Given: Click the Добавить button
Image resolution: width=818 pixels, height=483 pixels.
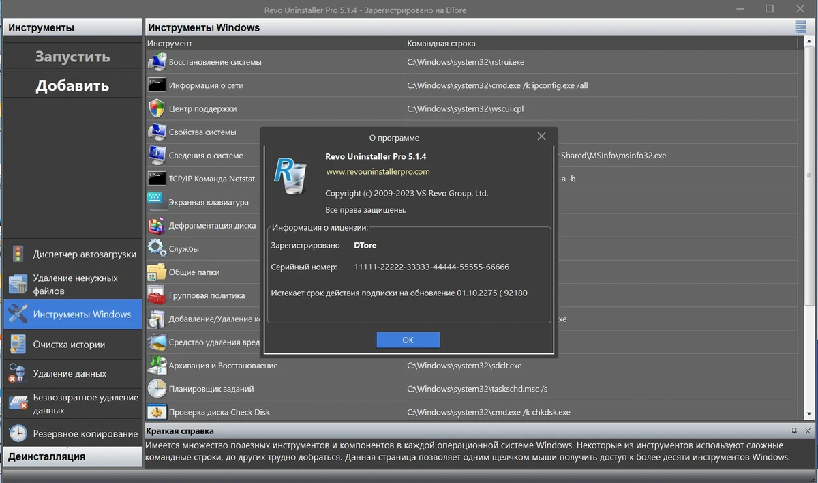Looking at the screenshot, I should pos(73,86).
